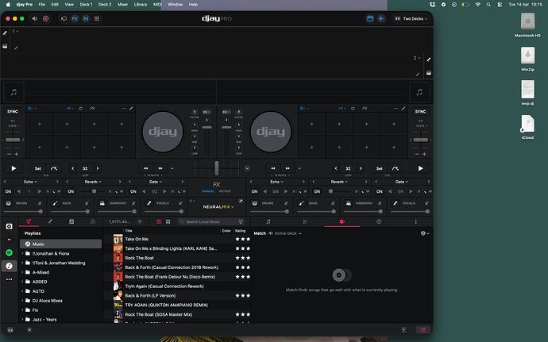
Task: Turn ON the deck 1 Reverb effect
Action: pos(71,191)
